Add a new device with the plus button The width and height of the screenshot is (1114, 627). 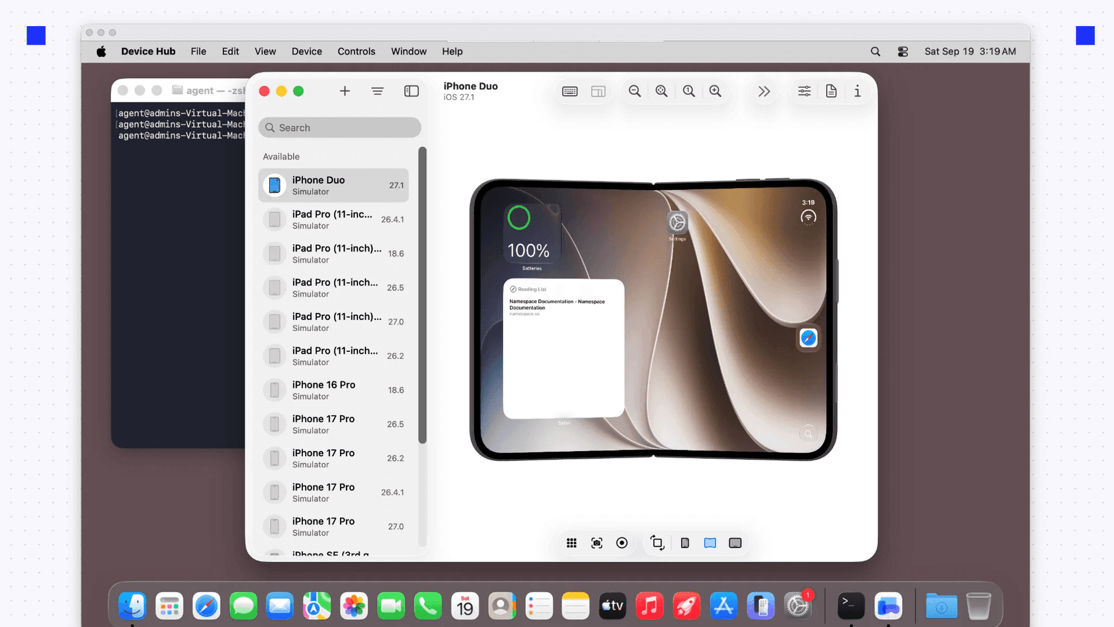345,91
